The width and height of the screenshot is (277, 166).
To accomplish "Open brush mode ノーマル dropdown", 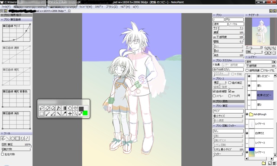I will click(x=236, y=24).
